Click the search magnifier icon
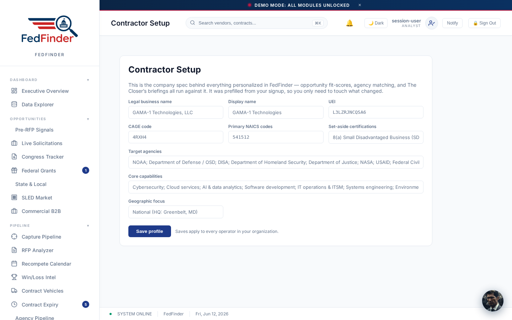The height and width of the screenshot is (320, 512). click(192, 23)
